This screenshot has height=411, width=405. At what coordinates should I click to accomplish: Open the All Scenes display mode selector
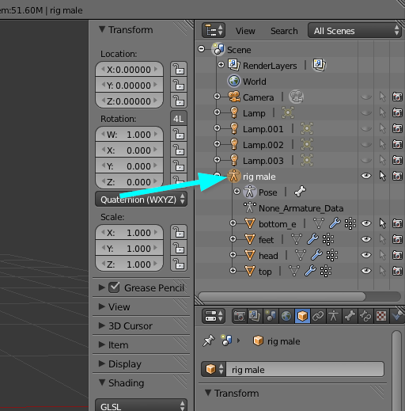coord(354,31)
